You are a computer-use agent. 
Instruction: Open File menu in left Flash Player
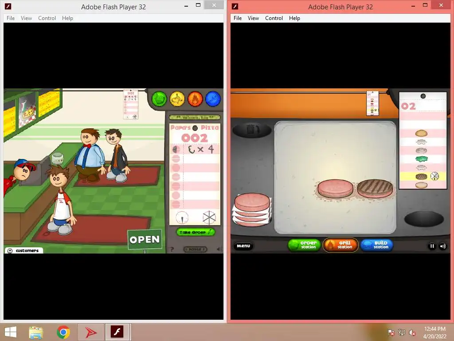coord(11,18)
